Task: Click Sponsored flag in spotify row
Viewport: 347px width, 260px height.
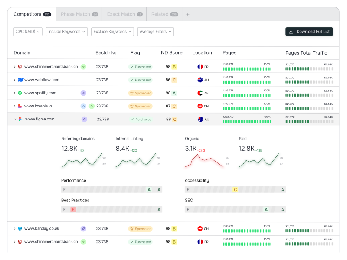Action: [x=141, y=93]
